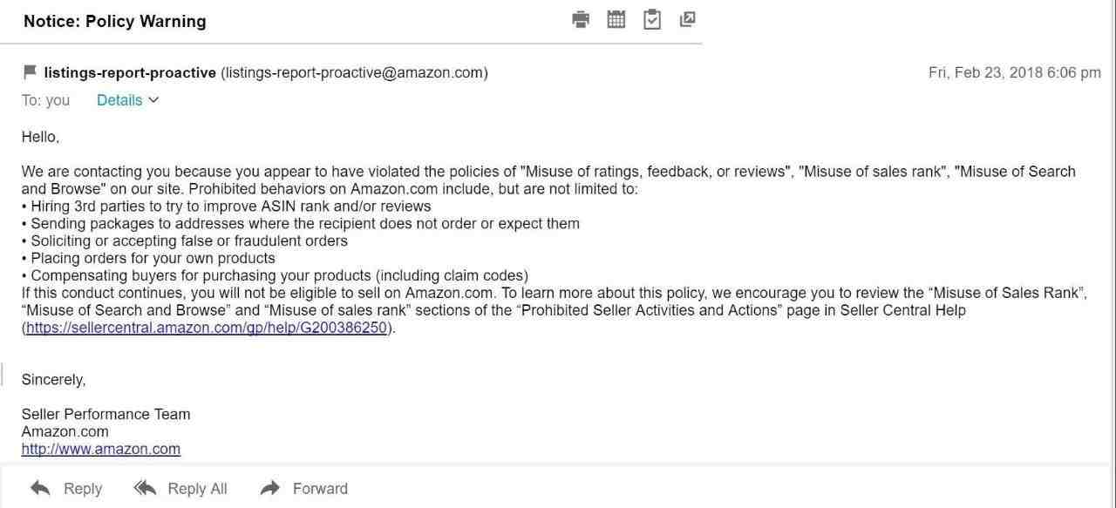Click the message timestamp Fri, Feb 23, 2018
This screenshot has height=508, width=1116.
coord(1015,72)
